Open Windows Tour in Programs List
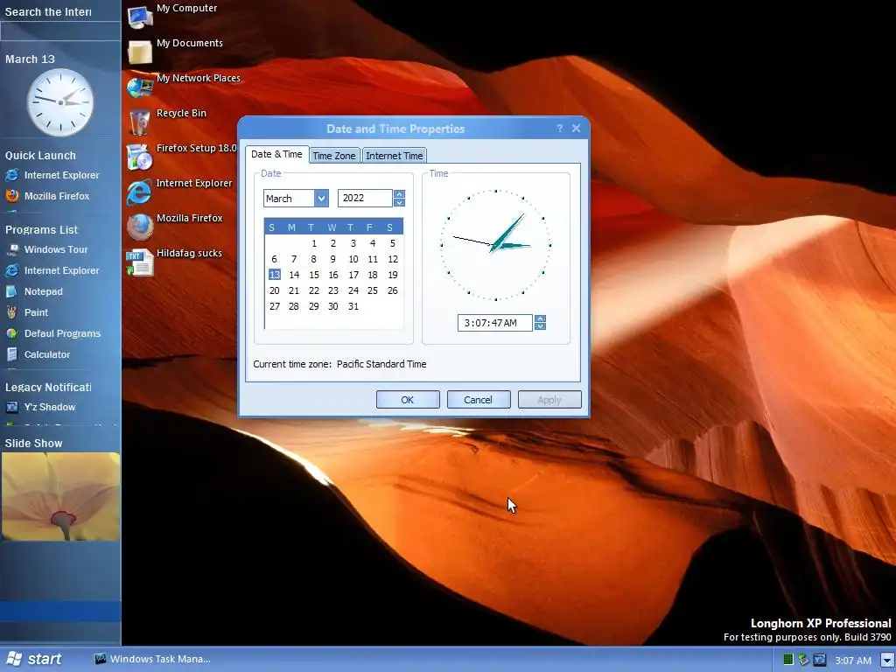Viewport: 896px width, 672px height. click(x=47, y=249)
